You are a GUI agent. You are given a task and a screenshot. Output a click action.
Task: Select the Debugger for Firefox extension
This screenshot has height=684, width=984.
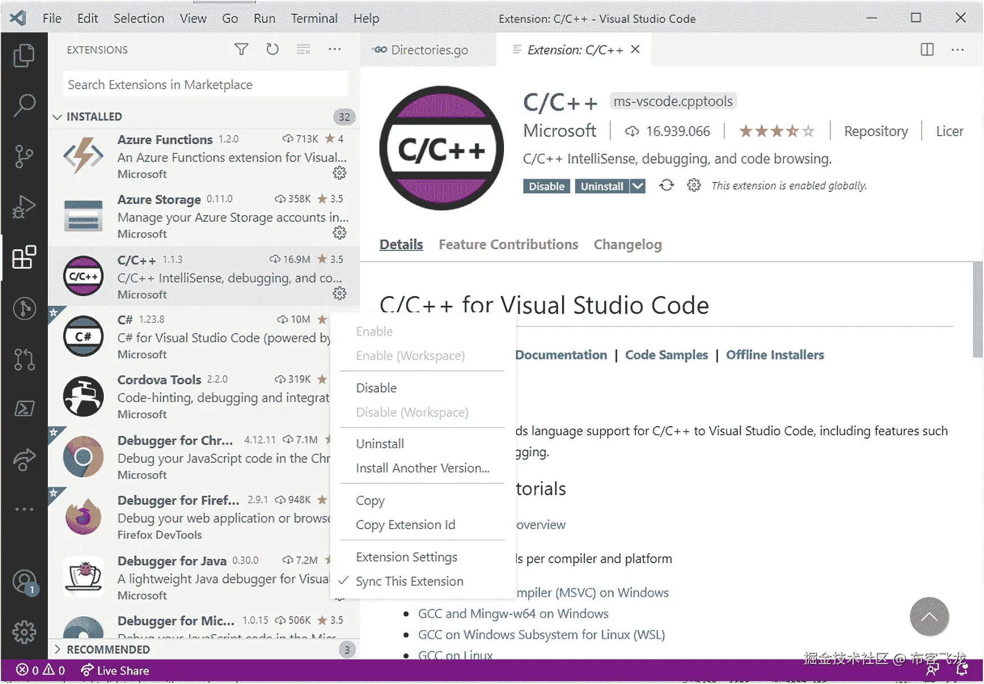click(x=204, y=517)
